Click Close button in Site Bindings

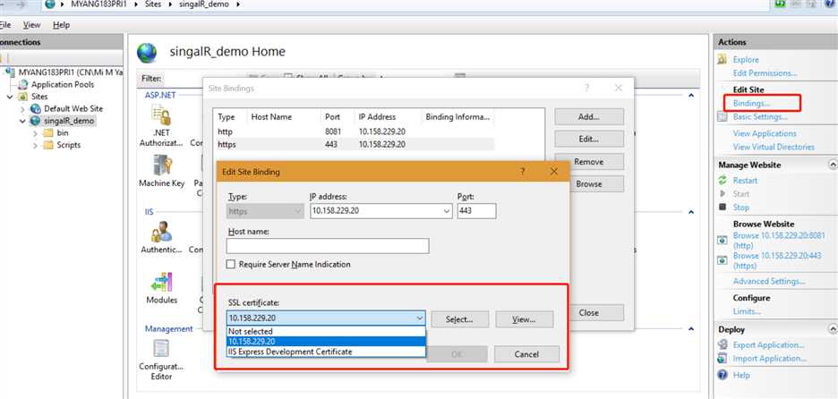point(589,312)
